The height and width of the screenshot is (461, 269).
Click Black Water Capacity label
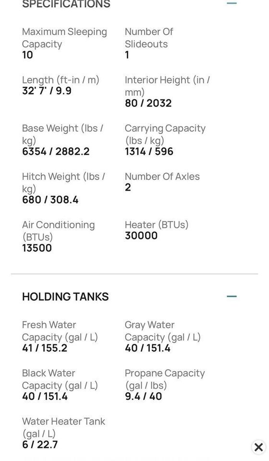[x=60, y=379]
